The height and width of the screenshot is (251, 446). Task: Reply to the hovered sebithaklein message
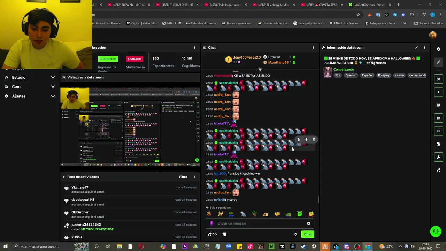(299, 139)
